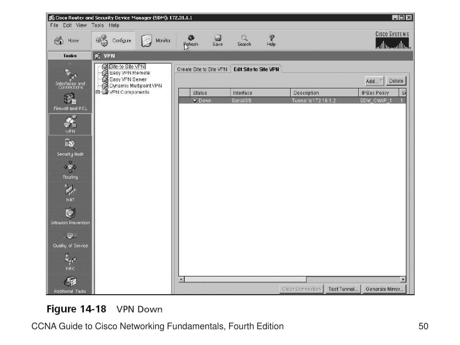This screenshot has height=345, width=460.
Task: Save the running configuration
Action: coord(218,40)
